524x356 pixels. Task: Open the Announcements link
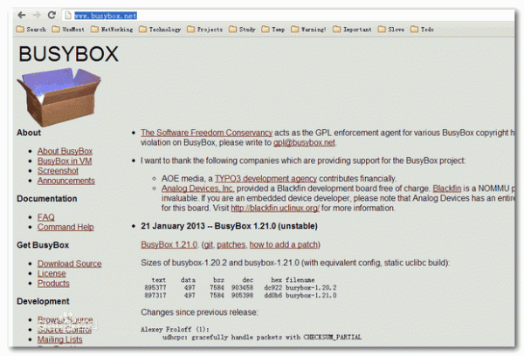point(66,181)
